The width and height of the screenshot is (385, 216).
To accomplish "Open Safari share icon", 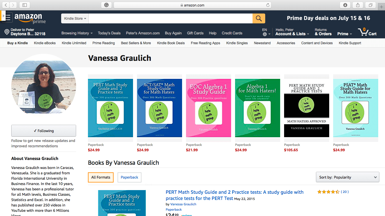I will tap(358, 5).
